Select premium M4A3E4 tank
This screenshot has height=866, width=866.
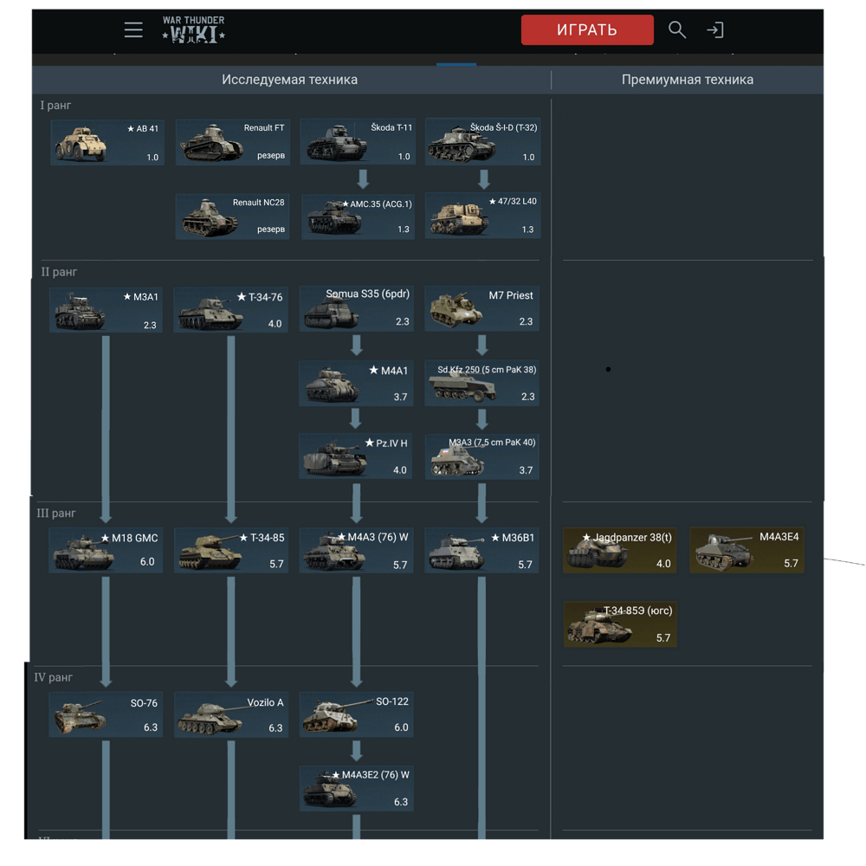tap(746, 550)
